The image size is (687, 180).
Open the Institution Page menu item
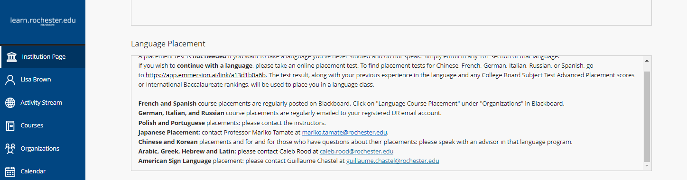(43, 57)
